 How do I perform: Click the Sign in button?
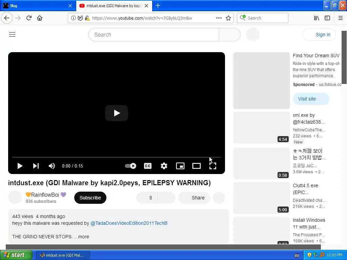(x=319, y=35)
